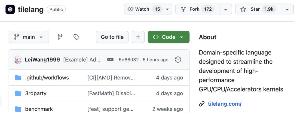Click the benchmark folder icon

pyautogui.click(x=18, y=109)
